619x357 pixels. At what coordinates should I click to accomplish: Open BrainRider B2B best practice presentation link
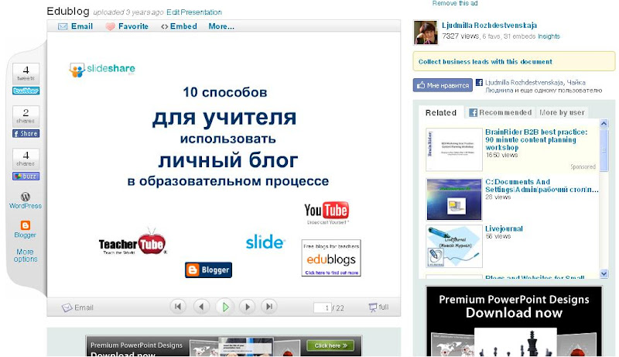point(536,140)
